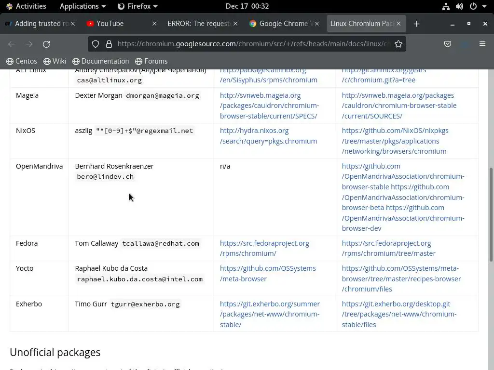Open hydra.nixos.org search link
494x370 pixels.
pyautogui.click(x=268, y=136)
